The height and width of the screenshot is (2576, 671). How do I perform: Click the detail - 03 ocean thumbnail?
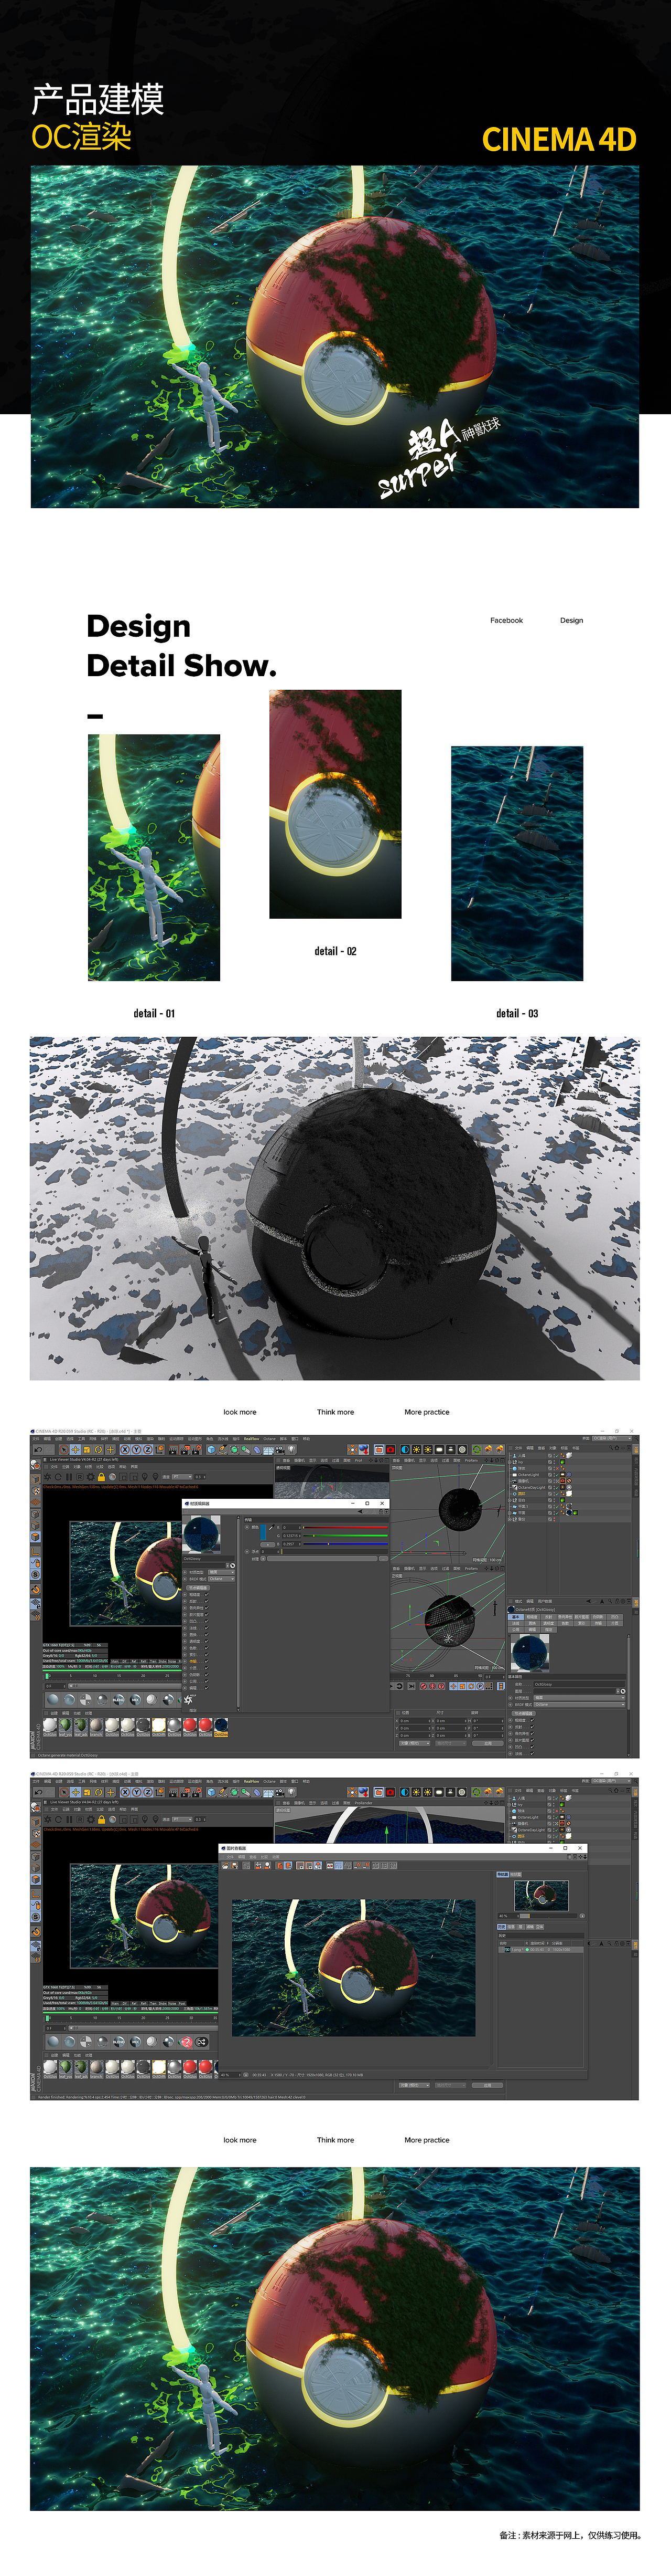click(517, 863)
